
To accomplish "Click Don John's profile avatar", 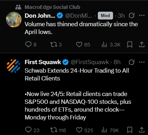I will (x=14, y=19).
